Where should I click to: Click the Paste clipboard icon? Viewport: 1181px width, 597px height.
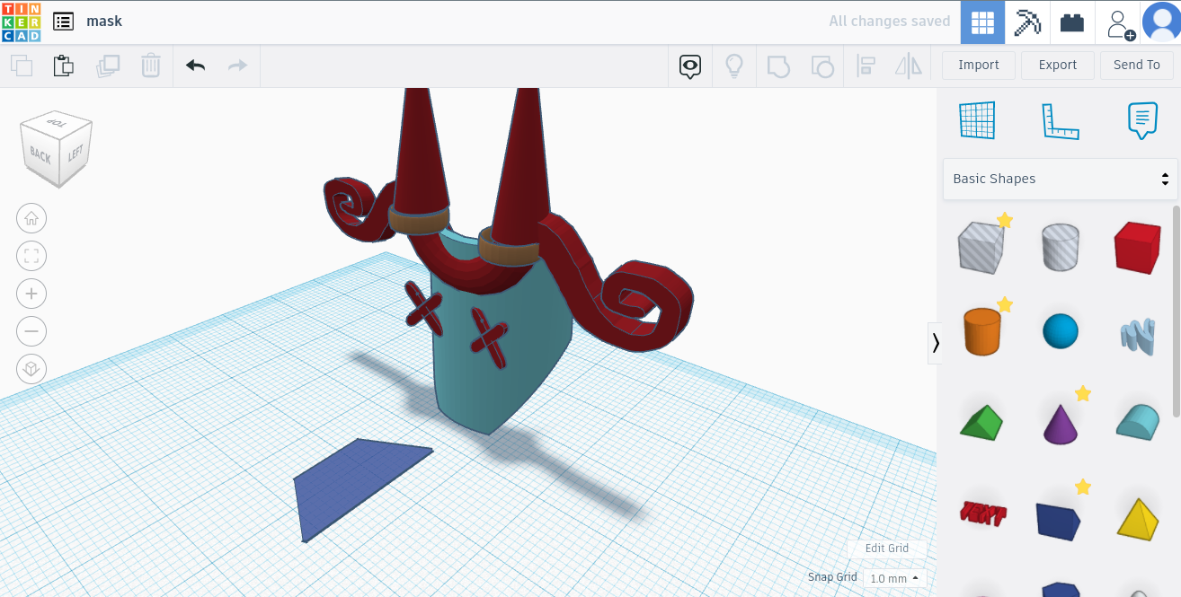[64, 66]
